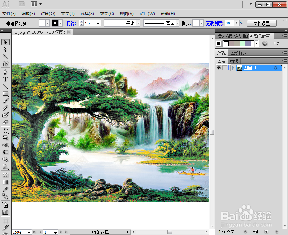This screenshot has height=235, width=288.
Task: Select the Rotate tool
Action: (5, 131)
